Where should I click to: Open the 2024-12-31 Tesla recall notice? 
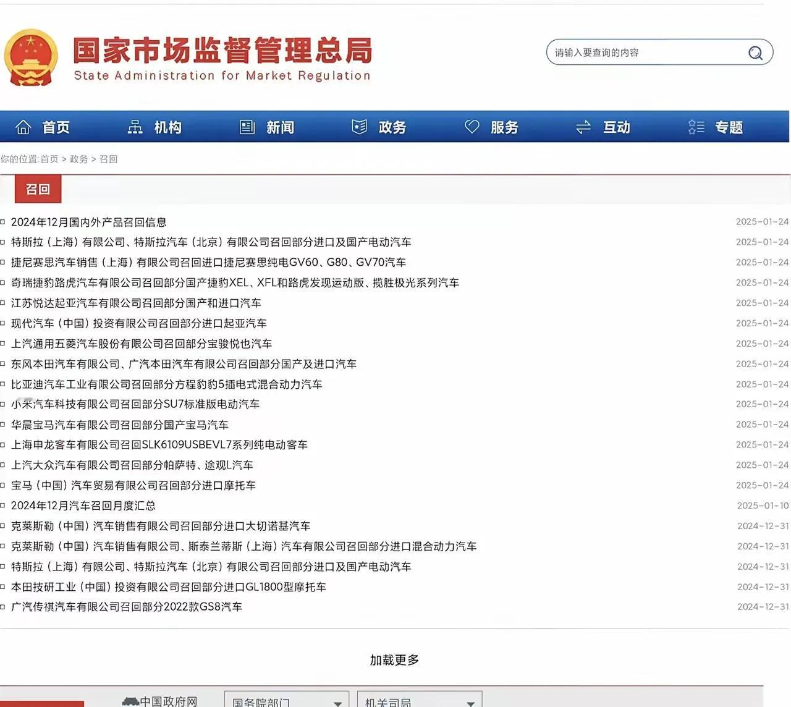pyautogui.click(x=211, y=567)
